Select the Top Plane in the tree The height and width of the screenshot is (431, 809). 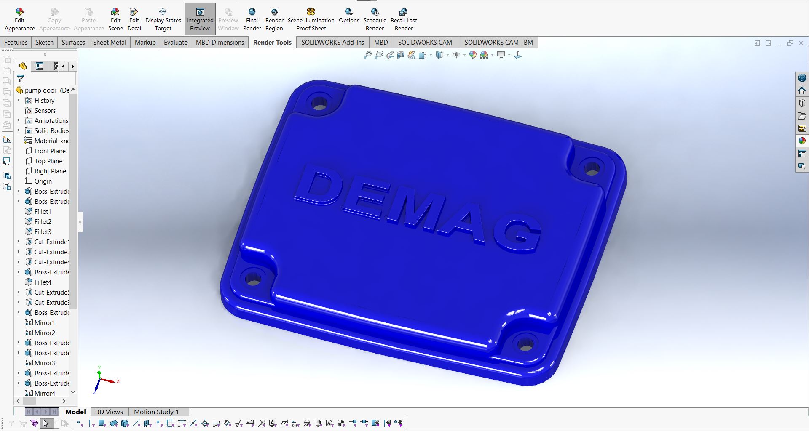click(x=44, y=161)
